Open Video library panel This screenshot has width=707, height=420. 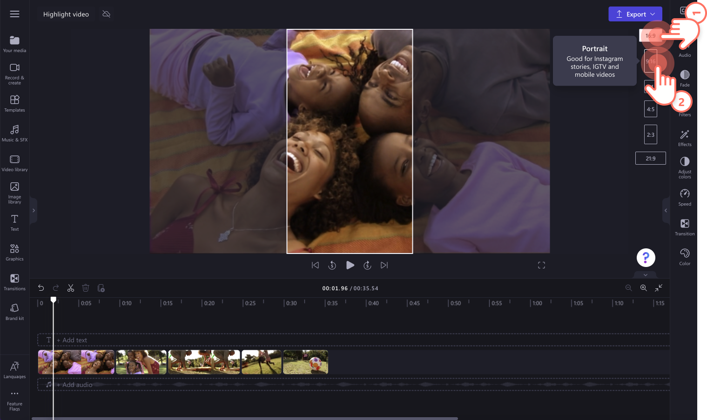pos(14,163)
